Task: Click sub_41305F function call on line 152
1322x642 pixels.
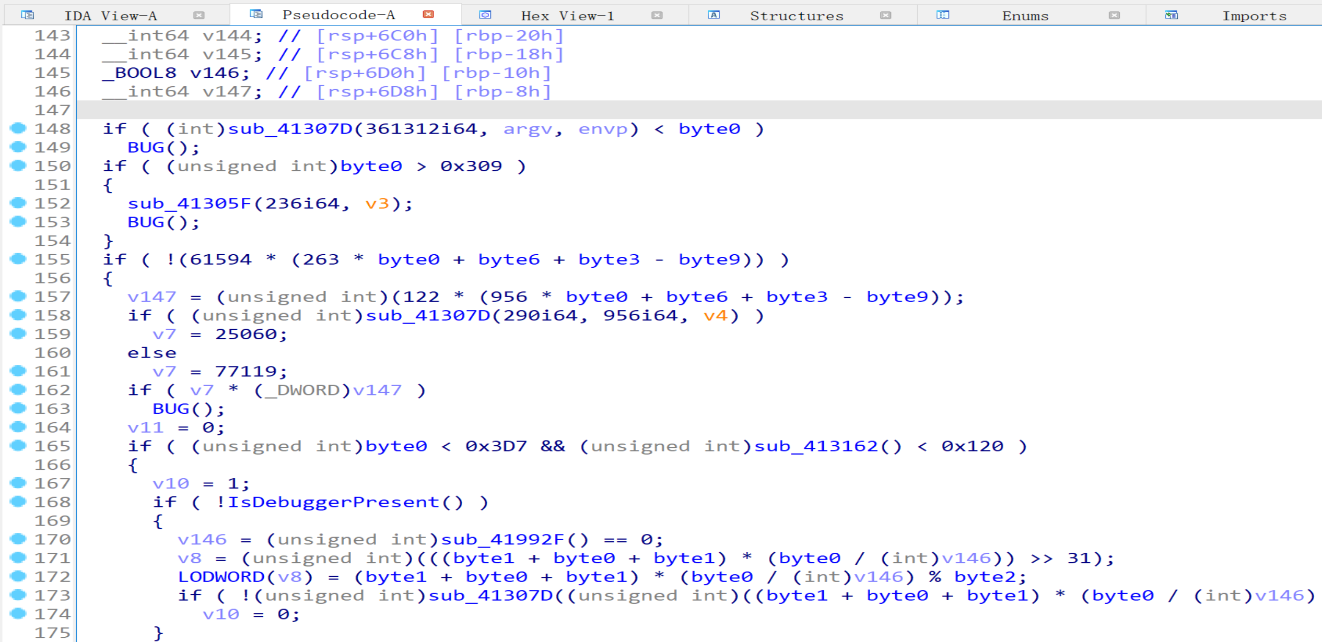Action: [190, 203]
